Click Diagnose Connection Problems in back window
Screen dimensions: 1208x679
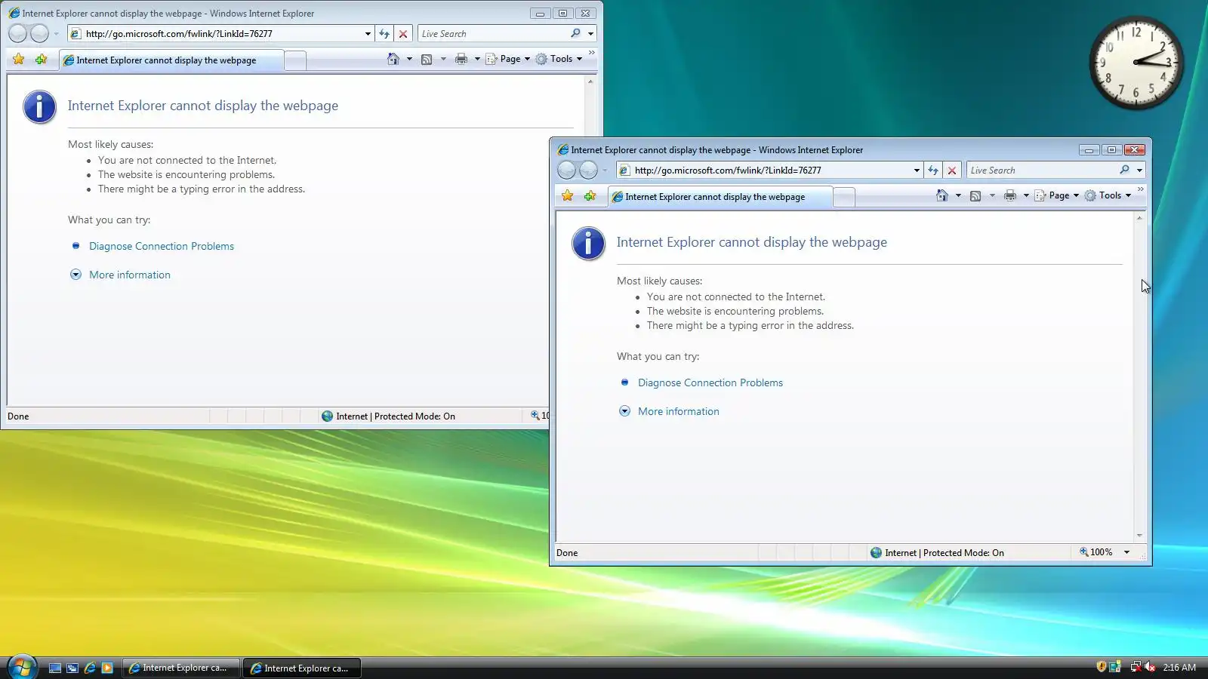[x=162, y=246]
